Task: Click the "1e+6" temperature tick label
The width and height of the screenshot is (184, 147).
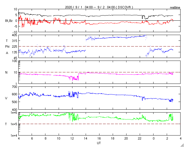Action: 14,113
